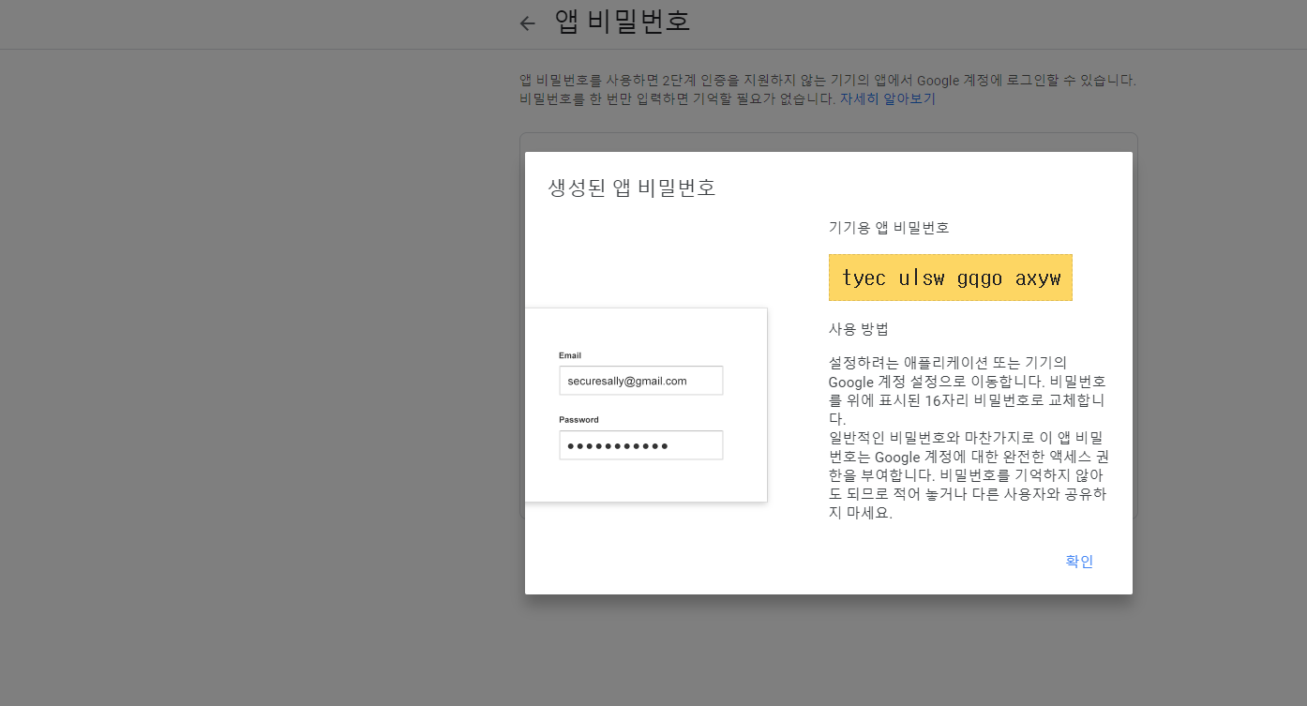Select the generated password tyec ulsw gqgo axyw
This screenshot has width=1307, height=706.
coord(951,278)
